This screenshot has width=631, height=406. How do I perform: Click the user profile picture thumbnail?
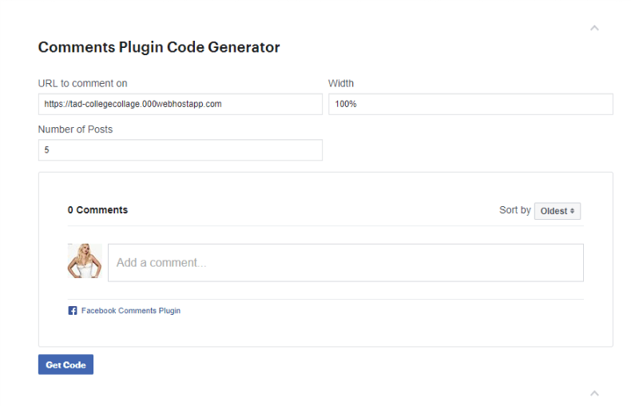[85, 261]
